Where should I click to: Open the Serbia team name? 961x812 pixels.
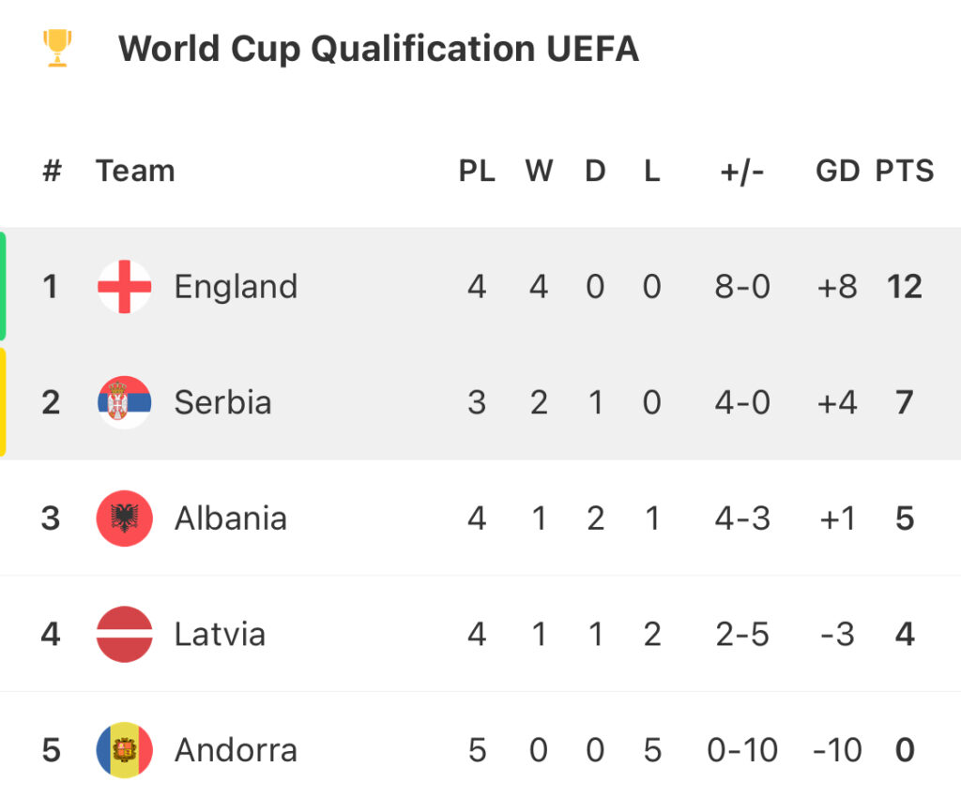pyautogui.click(x=222, y=402)
